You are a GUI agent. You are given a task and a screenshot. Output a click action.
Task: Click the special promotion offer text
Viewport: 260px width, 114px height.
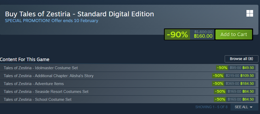click(51, 21)
